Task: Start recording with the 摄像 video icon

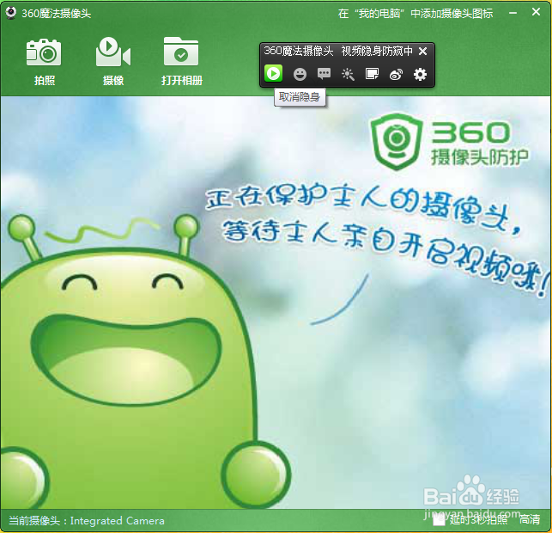Action: coord(113,52)
